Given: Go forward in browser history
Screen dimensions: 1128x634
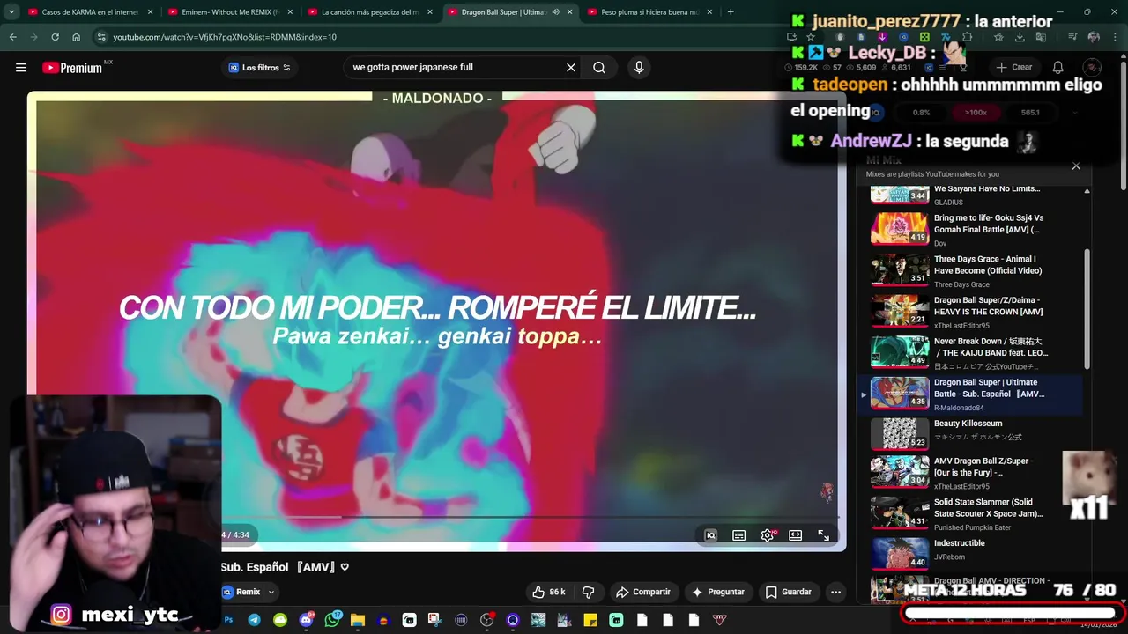Looking at the screenshot, I should click(33, 37).
